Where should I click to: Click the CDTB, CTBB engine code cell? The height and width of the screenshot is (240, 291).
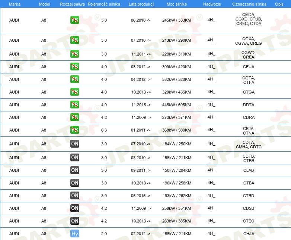(x=249, y=158)
